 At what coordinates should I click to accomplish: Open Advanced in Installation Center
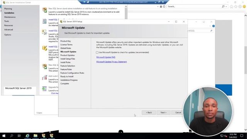(8, 30)
